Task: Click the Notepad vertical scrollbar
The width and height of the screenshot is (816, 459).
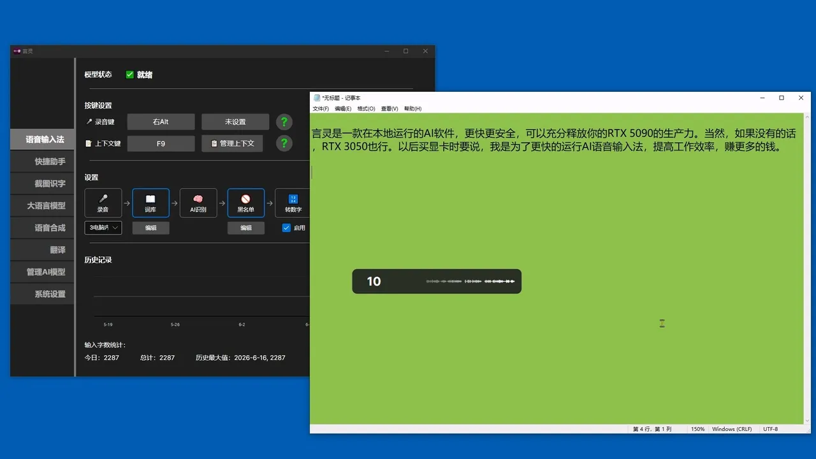Action: coord(807,268)
